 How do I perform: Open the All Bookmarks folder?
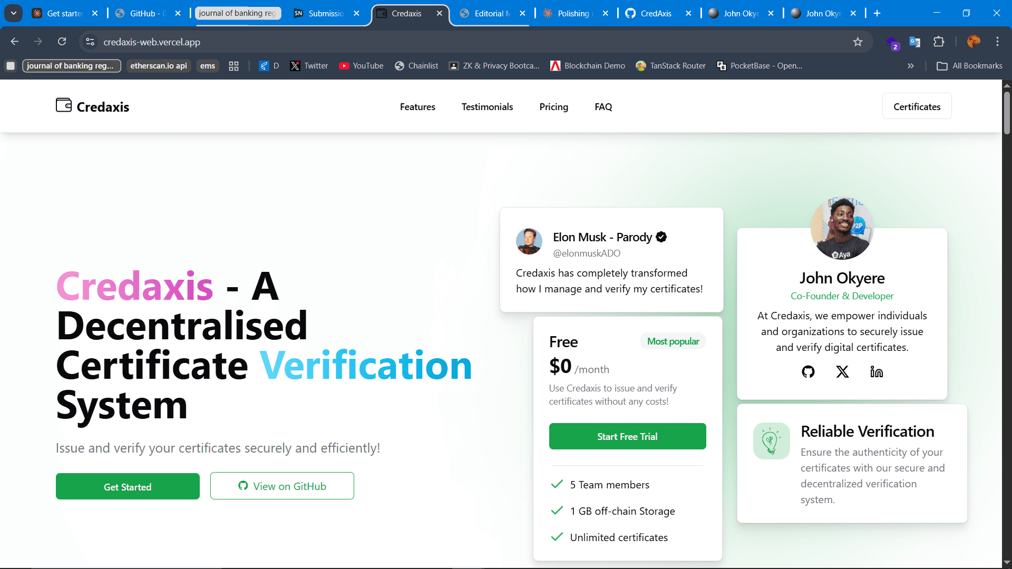[970, 66]
